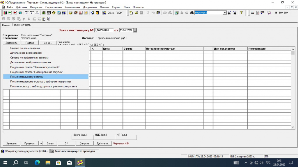Select the Табличная часть tab

(21, 25)
